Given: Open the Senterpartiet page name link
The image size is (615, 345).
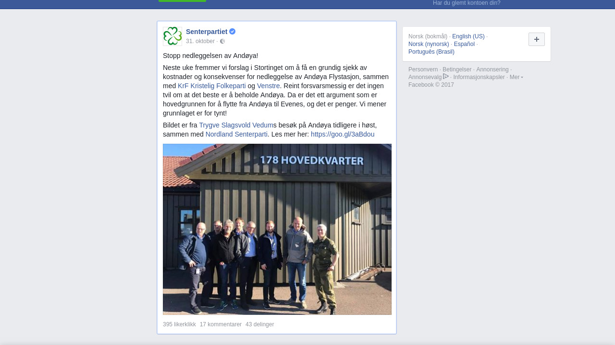Looking at the screenshot, I should click(207, 32).
